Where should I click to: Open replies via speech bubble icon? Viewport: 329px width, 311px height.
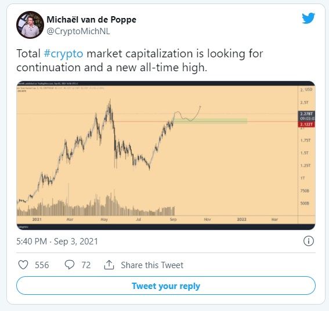point(70,265)
